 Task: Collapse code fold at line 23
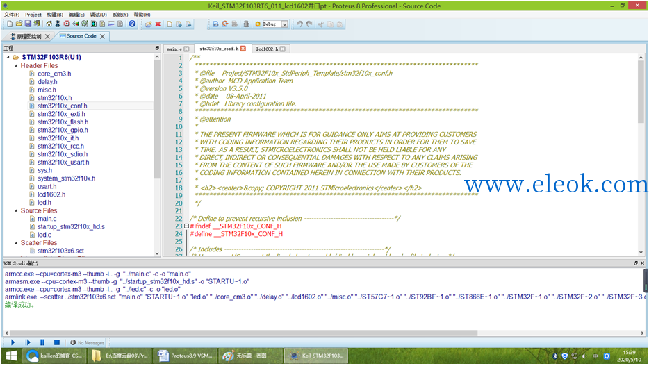(x=186, y=226)
